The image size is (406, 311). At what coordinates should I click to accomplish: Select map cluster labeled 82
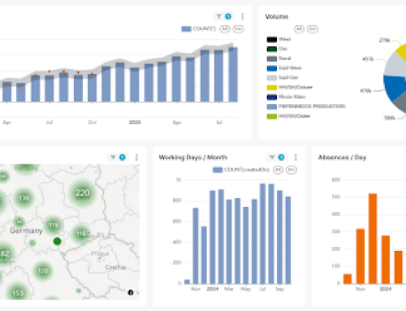click(5, 253)
